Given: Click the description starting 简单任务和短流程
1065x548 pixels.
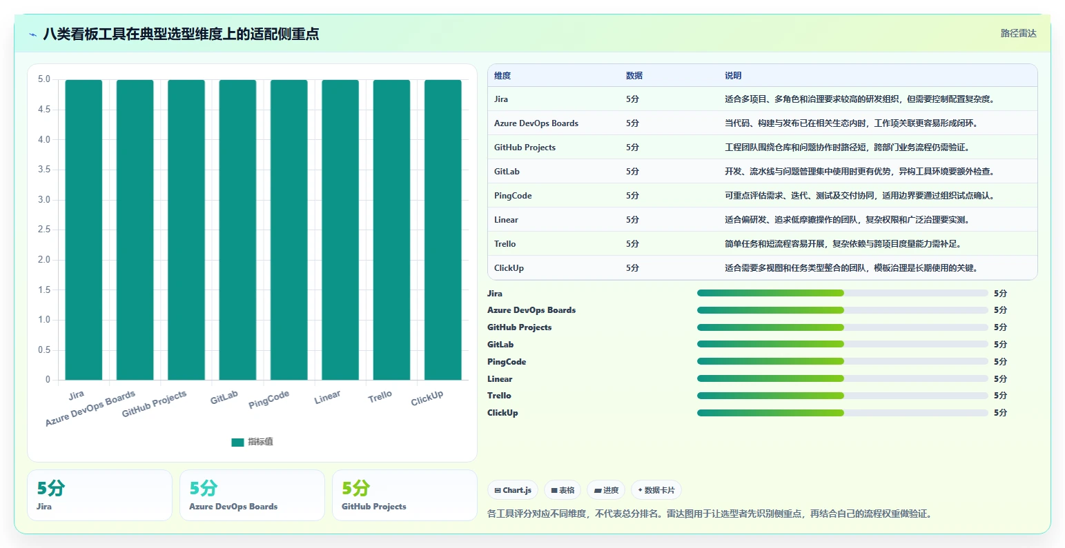Looking at the screenshot, I should (x=843, y=244).
